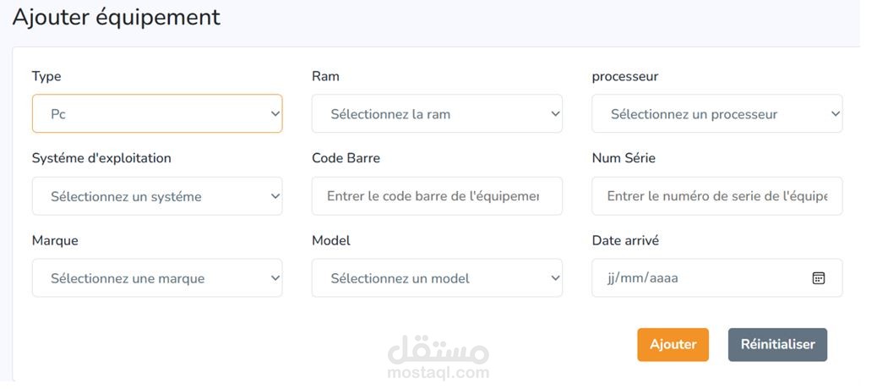The width and height of the screenshot is (877, 389).
Task: Expand the Ram selection dropdown
Action: (x=437, y=114)
